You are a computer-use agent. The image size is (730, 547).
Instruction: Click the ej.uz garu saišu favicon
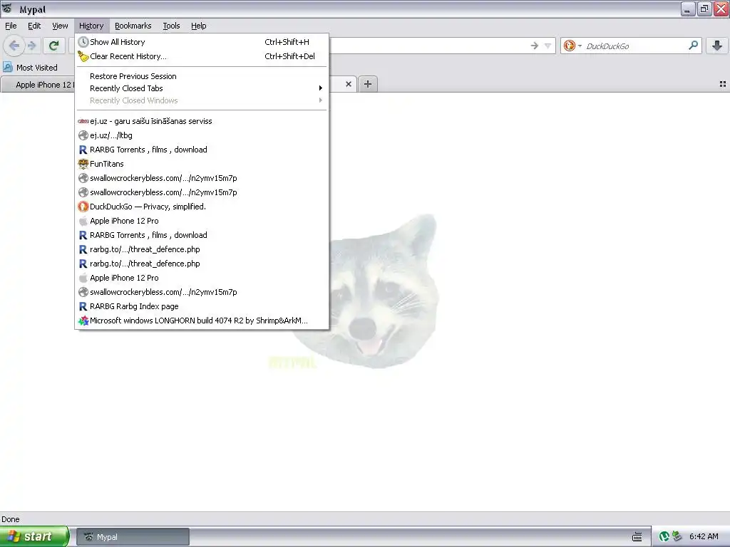coord(83,121)
